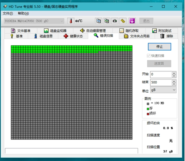The width and height of the screenshot is (185, 161).
Task: Switch to the 磁盘监视器 tab
Action: (55, 31)
